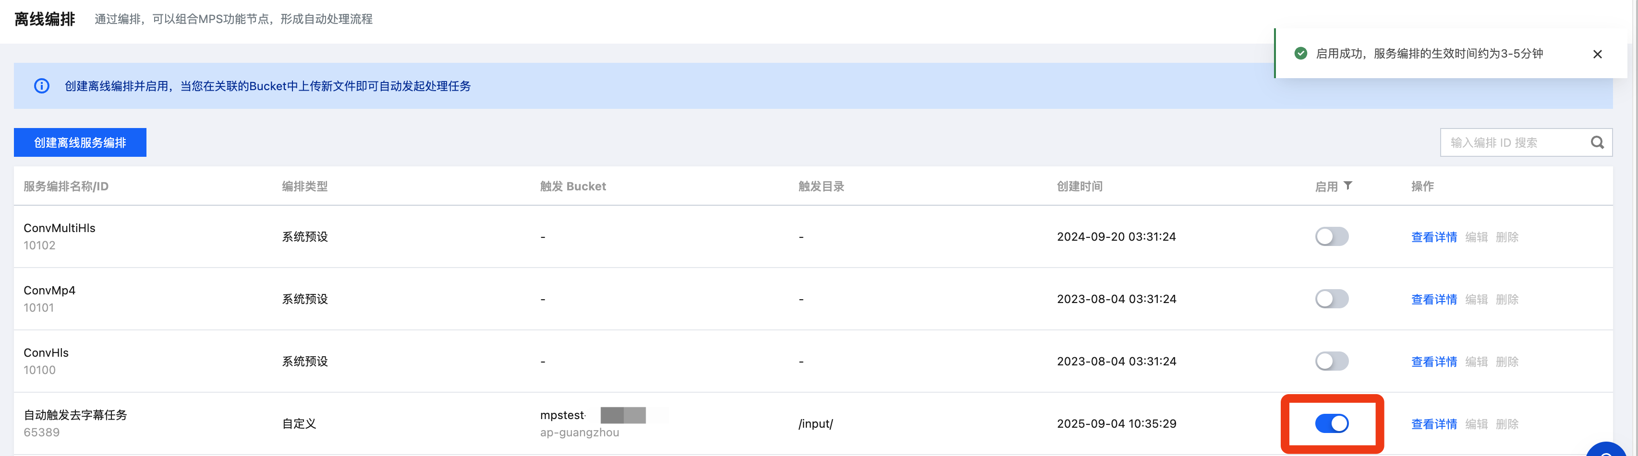View details for ConvMultiHls

click(x=1433, y=237)
